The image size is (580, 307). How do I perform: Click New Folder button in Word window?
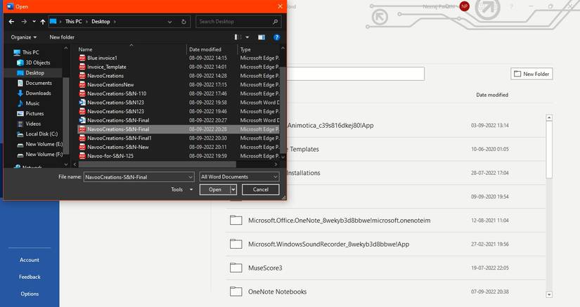[531, 74]
